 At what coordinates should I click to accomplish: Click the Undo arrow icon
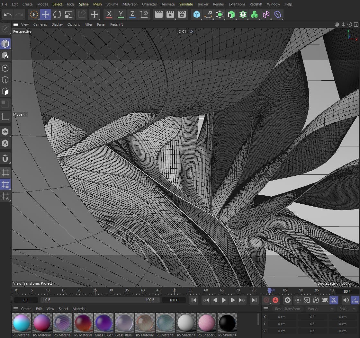point(8,14)
